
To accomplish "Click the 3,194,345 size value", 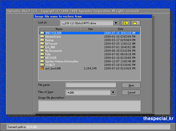I will (90, 68).
